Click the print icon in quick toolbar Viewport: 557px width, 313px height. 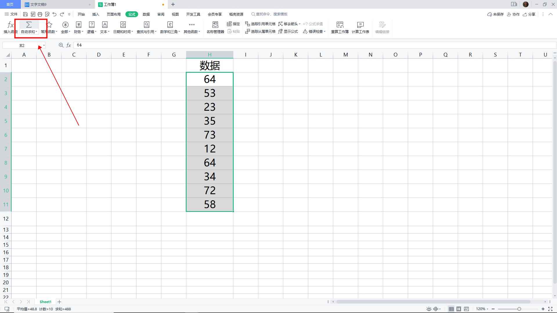(40, 14)
